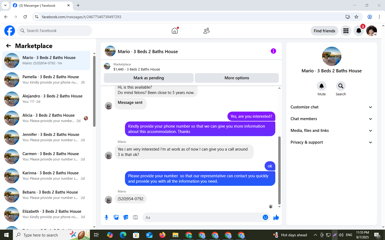385x240 pixels.
Task: Choose a sticker icon
Action: click(x=126, y=217)
